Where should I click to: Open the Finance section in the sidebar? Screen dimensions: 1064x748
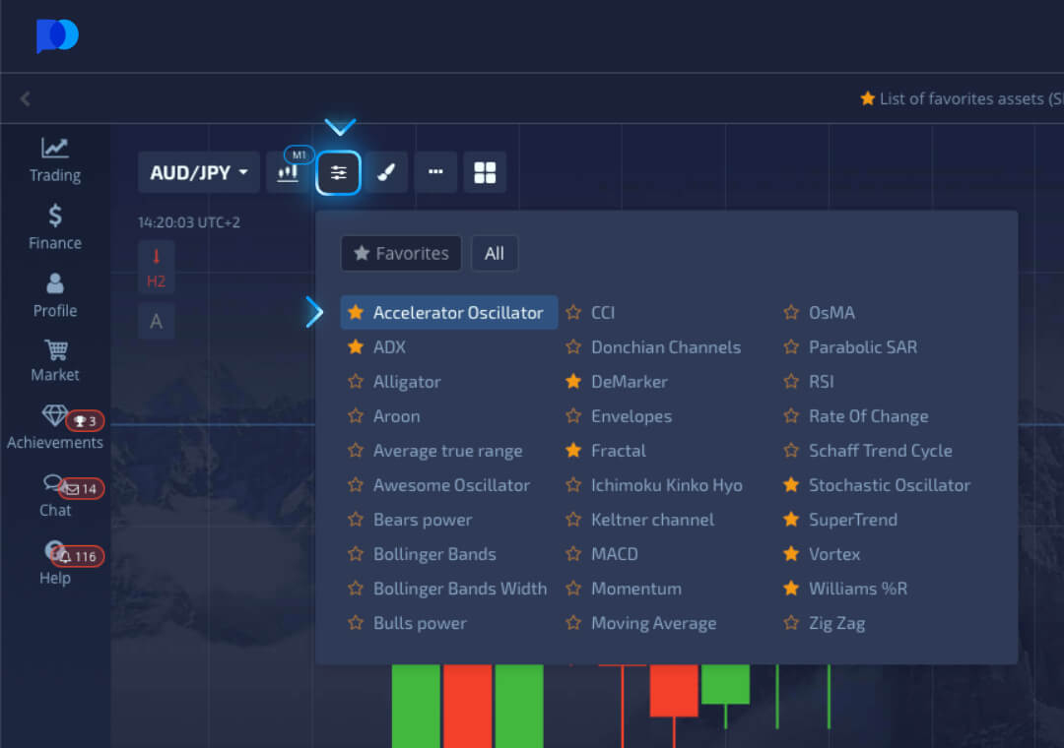[54, 227]
